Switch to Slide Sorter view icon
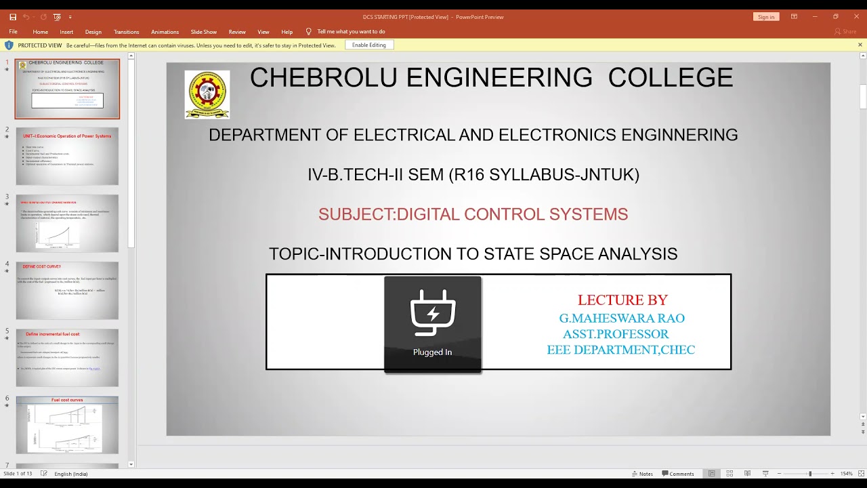 [729, 474]
